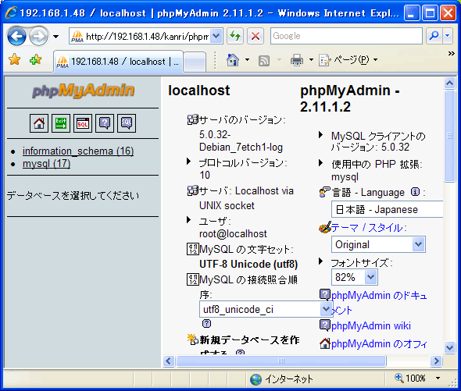Go back with browser Back button
This screenshot has height=391, width=461.
point(16,36)
